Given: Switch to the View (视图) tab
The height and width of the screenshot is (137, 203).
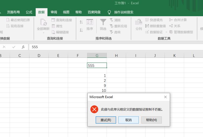Looking at the screenshot, I should [66, 12].
